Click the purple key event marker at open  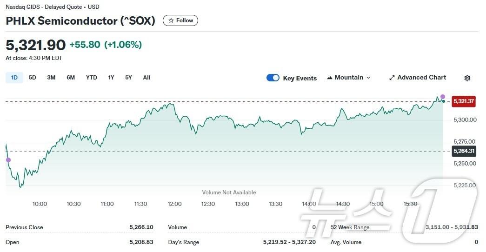(8, 160)
